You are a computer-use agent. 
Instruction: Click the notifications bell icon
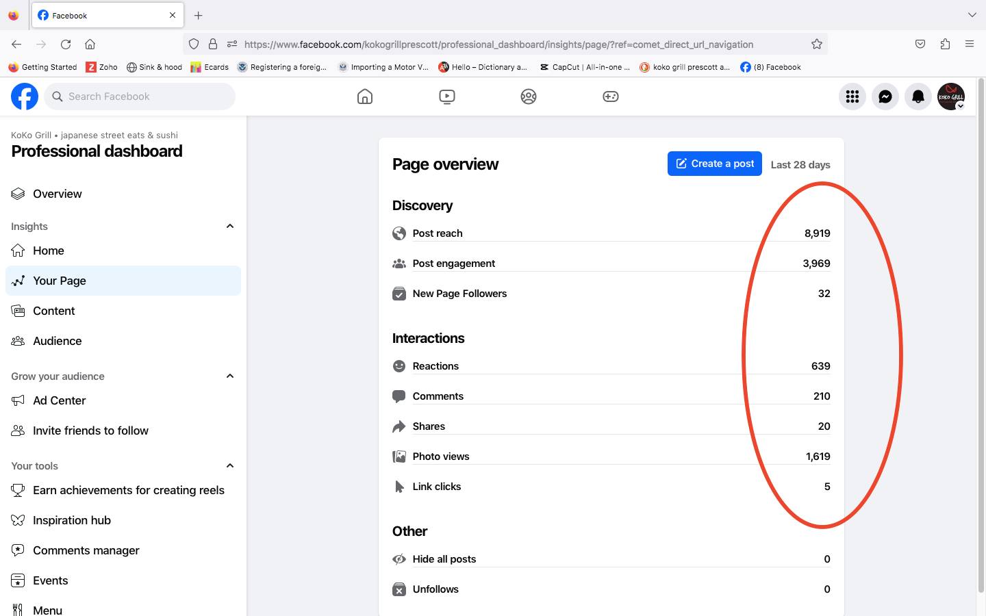click(x=918, y=97)
